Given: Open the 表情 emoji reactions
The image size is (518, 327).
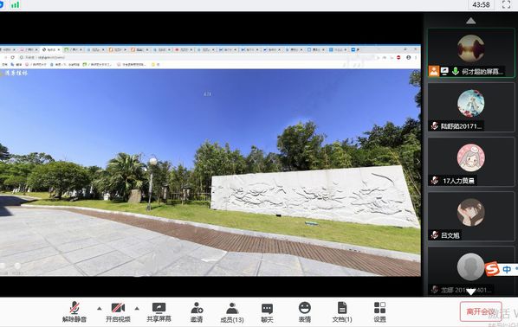Looking at the screenshot, I should [x=305, y=312].
